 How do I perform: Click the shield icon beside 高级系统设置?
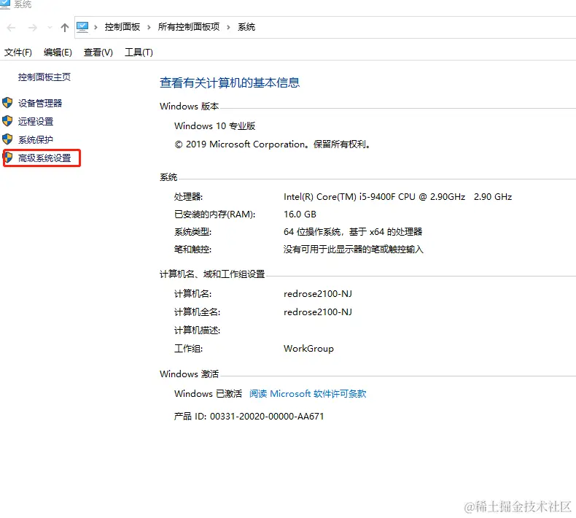(x=8, y=158)
